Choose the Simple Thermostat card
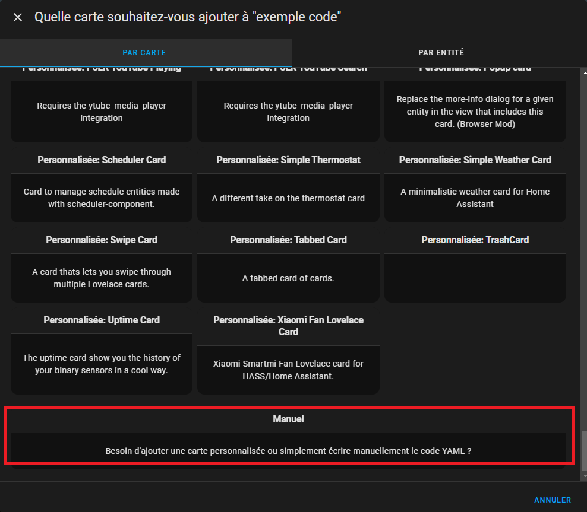The image size is (587, 512). [288, 198]
